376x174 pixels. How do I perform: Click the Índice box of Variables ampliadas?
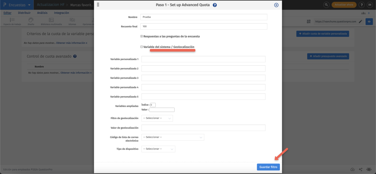(x=153, y=105)
